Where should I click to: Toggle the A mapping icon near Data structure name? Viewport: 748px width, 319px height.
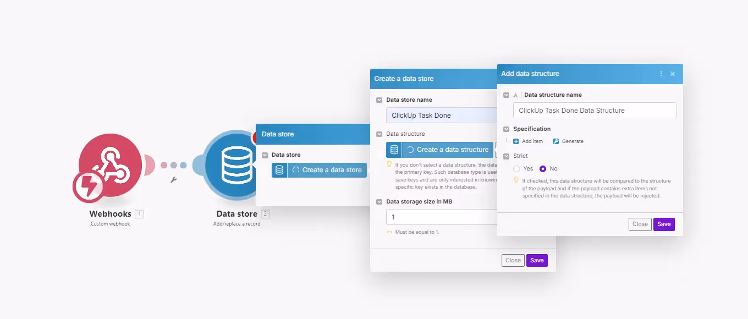coord(515,95)
